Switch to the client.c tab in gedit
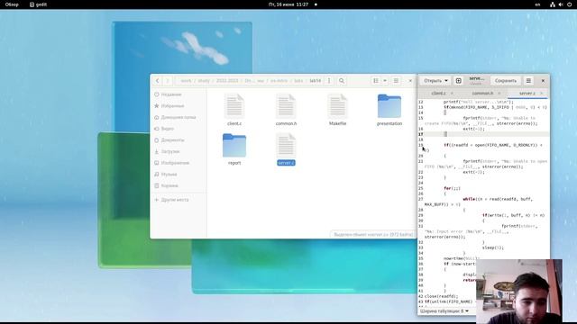The image size is (577, 324). point(438,94)
